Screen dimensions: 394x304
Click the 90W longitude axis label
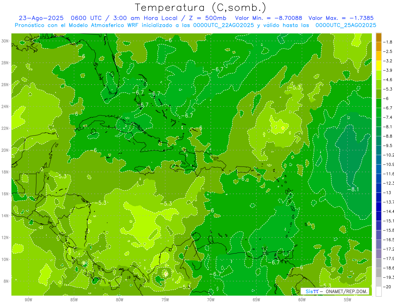pos(29,300)
